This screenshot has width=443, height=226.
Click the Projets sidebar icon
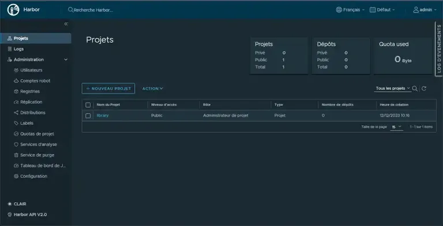tap(10, 39)
